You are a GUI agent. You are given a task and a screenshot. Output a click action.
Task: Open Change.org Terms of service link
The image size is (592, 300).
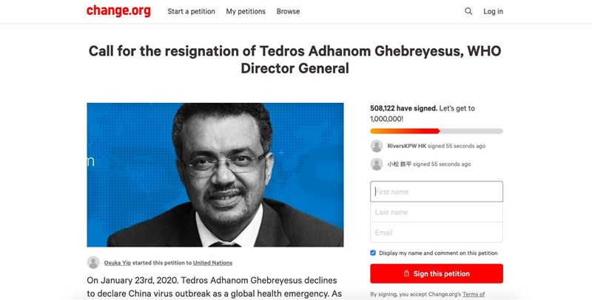coord(474,294)
